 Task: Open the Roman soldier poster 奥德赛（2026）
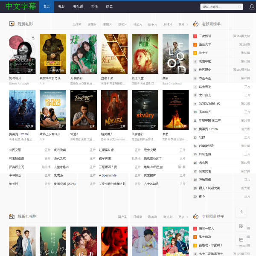pyautogui.click(x=22, y=110)
